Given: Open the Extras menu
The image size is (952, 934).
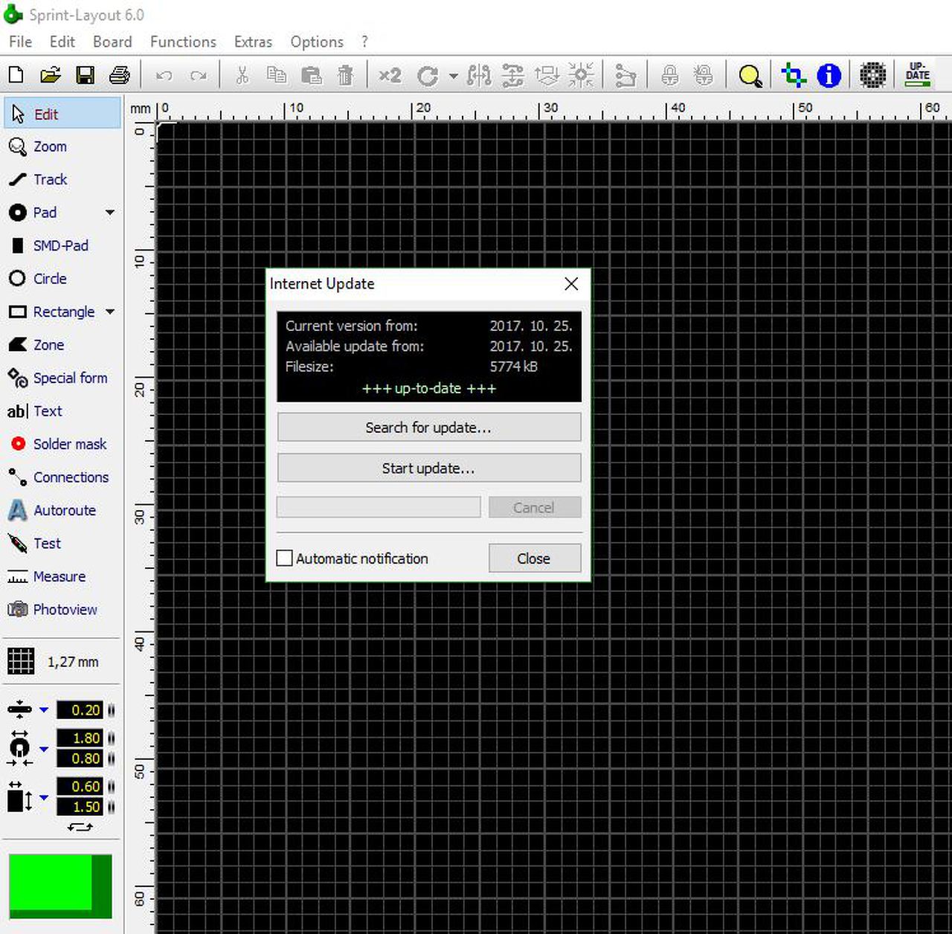Looking at the screenshot, I should click(x=253, y=42).
